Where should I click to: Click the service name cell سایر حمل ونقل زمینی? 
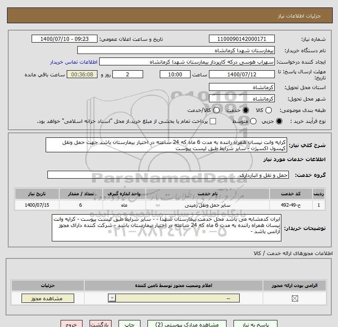tap(207, 205)
